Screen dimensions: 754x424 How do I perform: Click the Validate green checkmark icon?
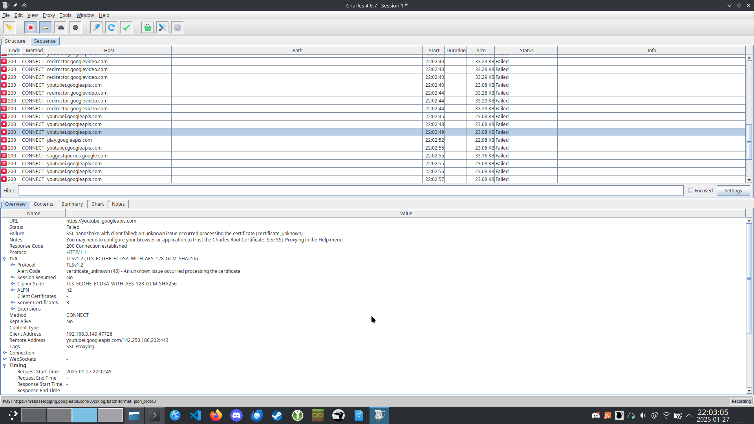126,27
